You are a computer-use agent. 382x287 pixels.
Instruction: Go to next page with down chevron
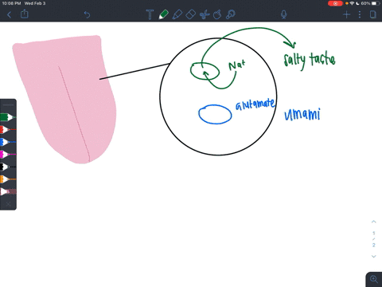click(374, 257)
